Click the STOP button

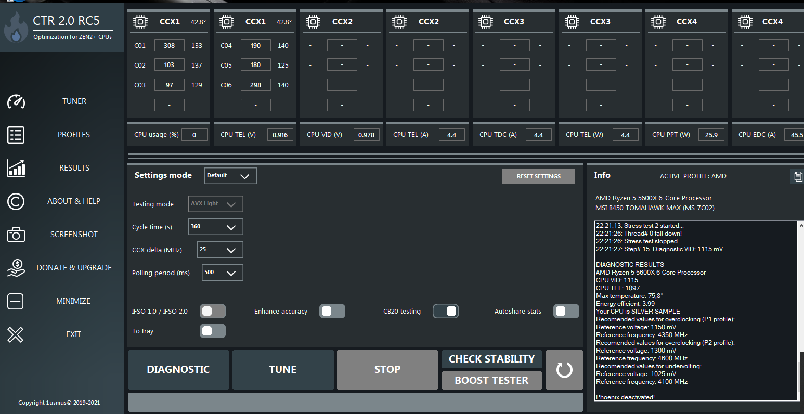pos(387,370)
